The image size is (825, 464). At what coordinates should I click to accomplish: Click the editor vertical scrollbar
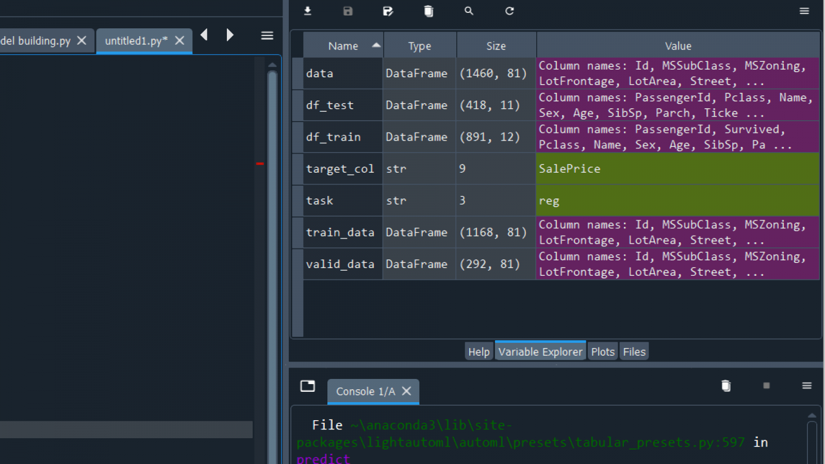click(x=272, y=258)
